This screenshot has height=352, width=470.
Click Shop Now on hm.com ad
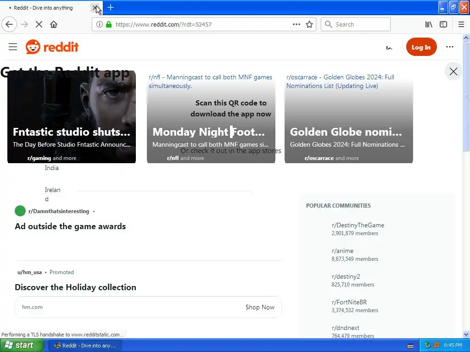260,307
